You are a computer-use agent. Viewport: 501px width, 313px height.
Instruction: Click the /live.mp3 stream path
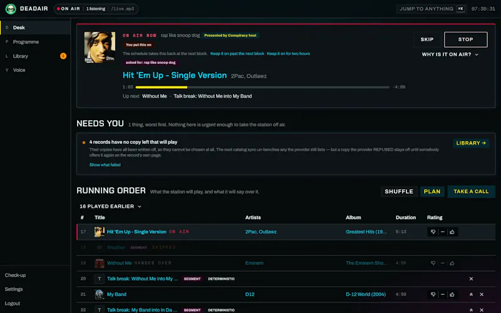pos(122,9)
